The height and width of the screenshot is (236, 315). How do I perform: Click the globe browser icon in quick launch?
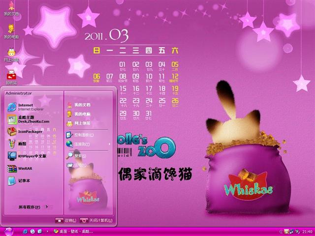pyautogui.click(x=32, y=232)
